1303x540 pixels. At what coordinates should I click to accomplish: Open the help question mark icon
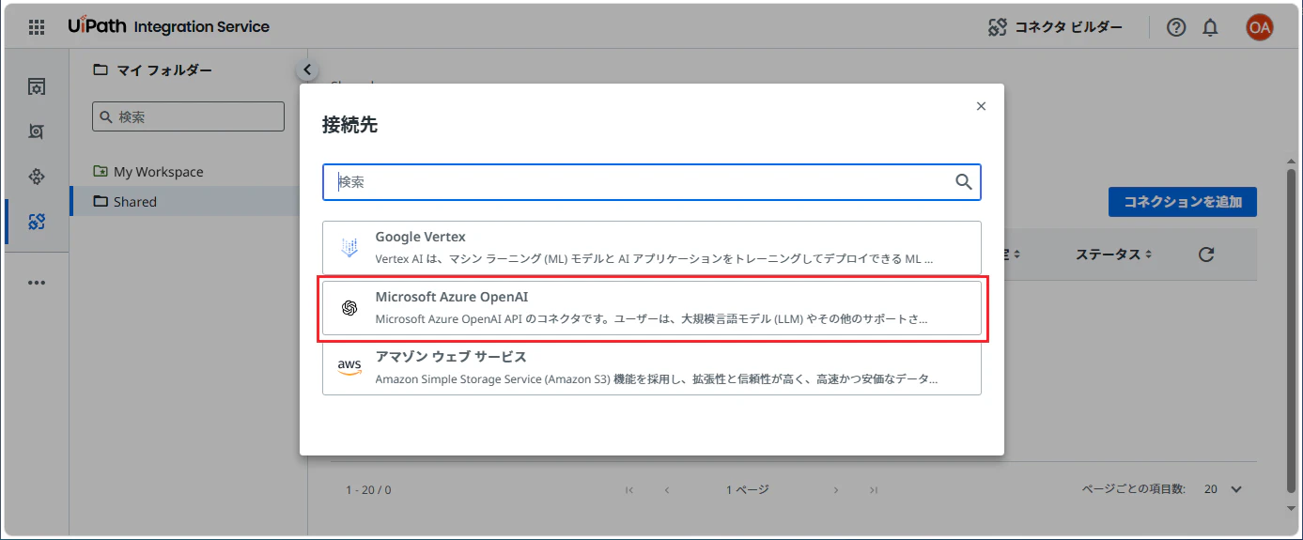(1176, 27)
